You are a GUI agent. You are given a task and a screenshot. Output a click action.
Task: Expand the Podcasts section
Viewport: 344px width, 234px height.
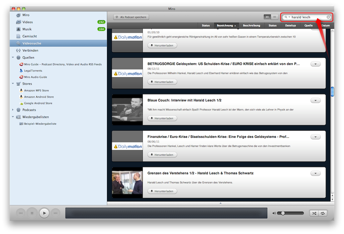(x=13, y=110)
